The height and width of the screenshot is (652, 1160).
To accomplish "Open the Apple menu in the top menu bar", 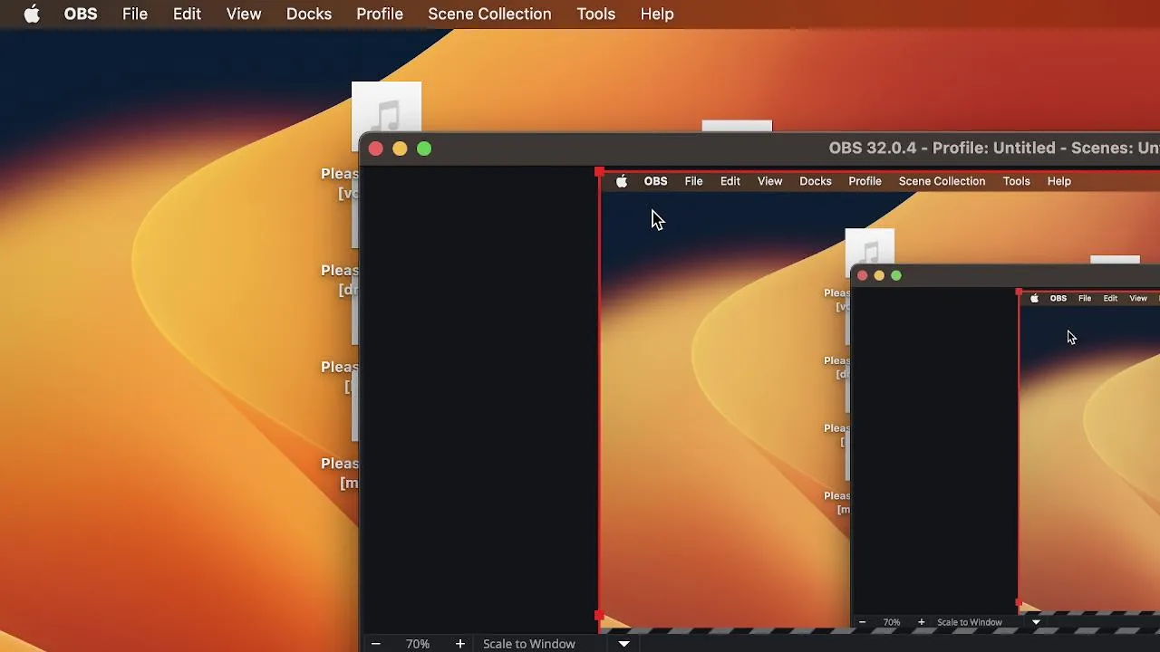I will tap(32, 14).
